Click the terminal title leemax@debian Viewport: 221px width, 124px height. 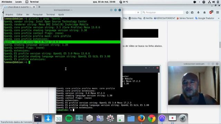(x=63, y=10)
